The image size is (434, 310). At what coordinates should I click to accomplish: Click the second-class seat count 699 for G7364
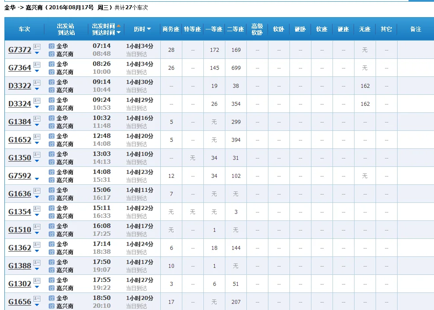click(236, 68)
